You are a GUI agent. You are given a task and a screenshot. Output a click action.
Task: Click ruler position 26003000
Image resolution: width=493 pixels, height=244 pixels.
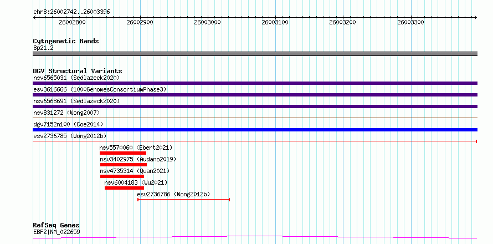(x=208, y=22)
